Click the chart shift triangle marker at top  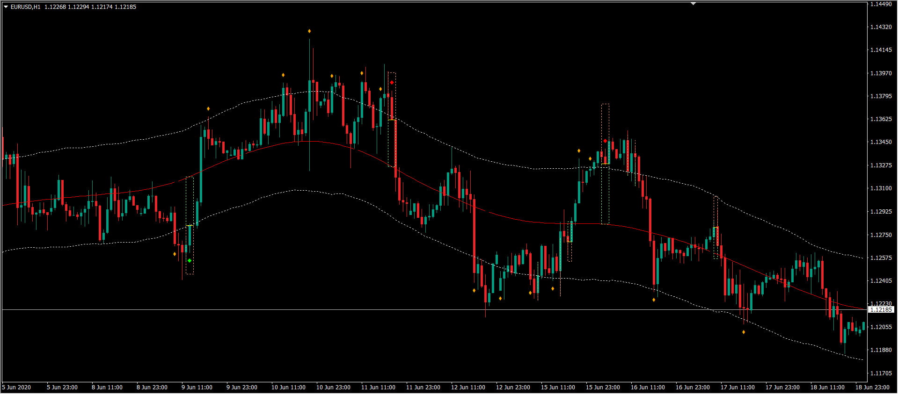click(x=694, y=4)
